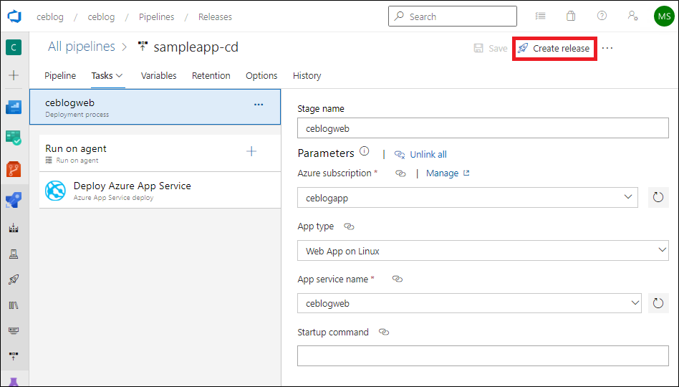Open the Pipelines breadcrumb in header
The width and height of the screenshot is (679, 387).
coord(156,17)
